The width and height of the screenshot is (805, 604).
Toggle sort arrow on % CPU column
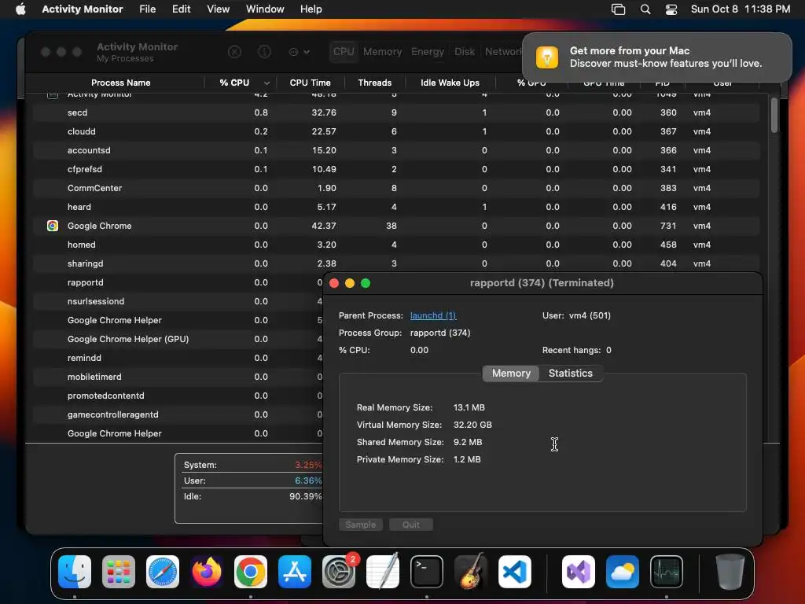click(x=266, y=83)
